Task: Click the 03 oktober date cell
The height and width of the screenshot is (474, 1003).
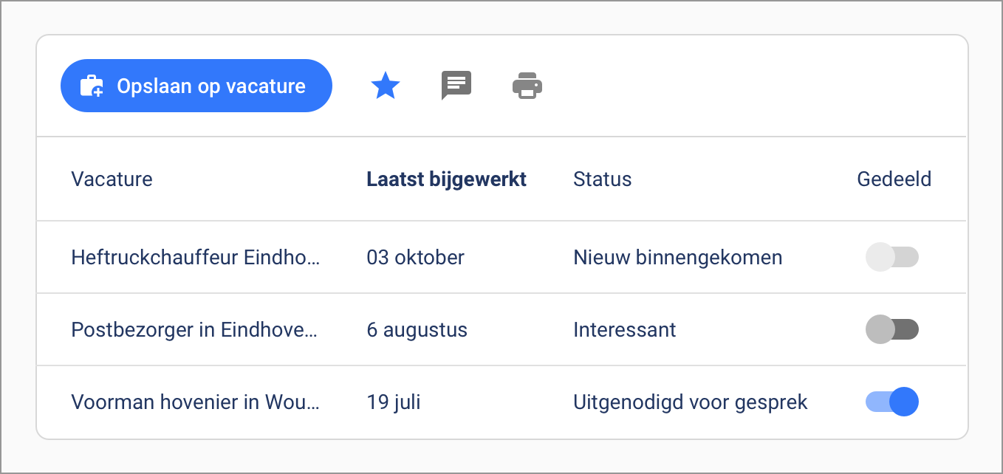Action: pos(415,258)
